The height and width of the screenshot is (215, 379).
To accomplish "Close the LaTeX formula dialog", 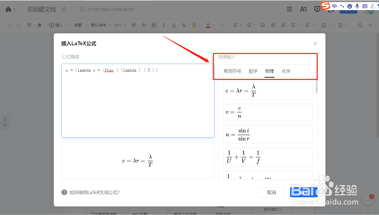I will point(315,43).
